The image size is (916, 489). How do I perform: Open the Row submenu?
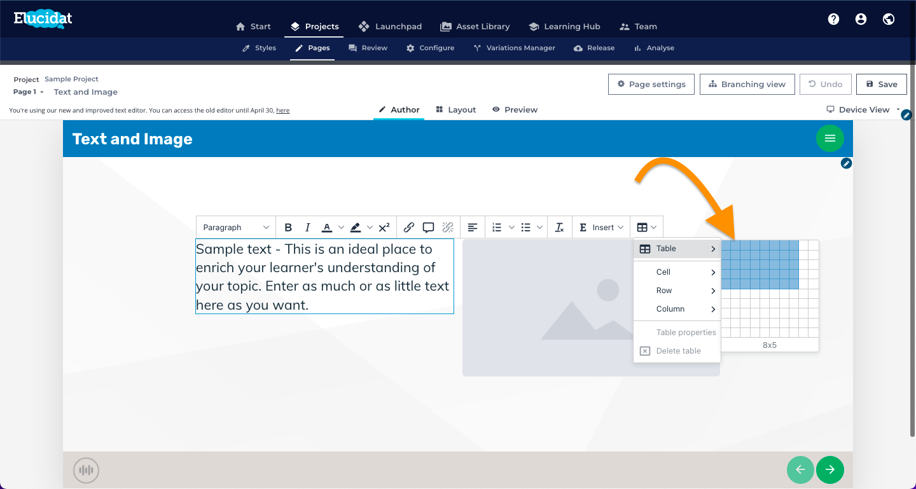point(677,290)
